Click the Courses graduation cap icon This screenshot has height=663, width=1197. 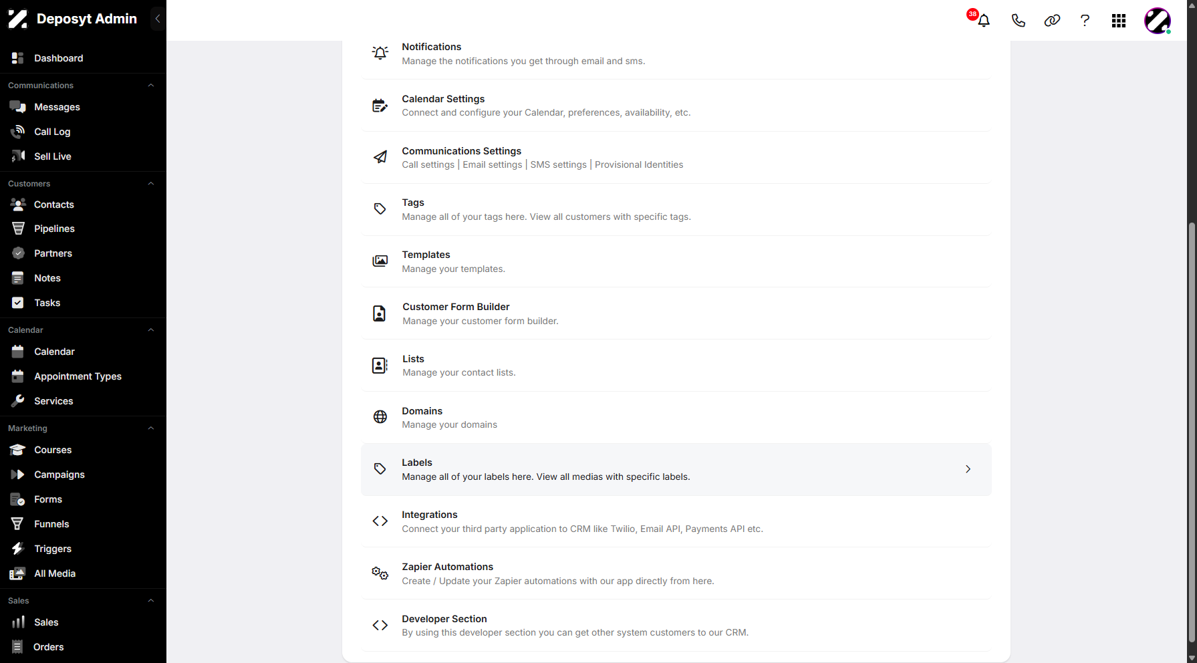pyautogui.click(x=18, y=450)
